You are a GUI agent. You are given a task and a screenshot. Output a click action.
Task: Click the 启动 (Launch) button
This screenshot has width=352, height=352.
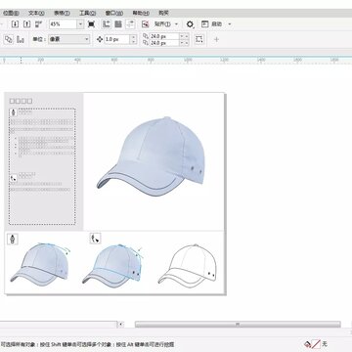pyautogui.click(x=212, y=24)
